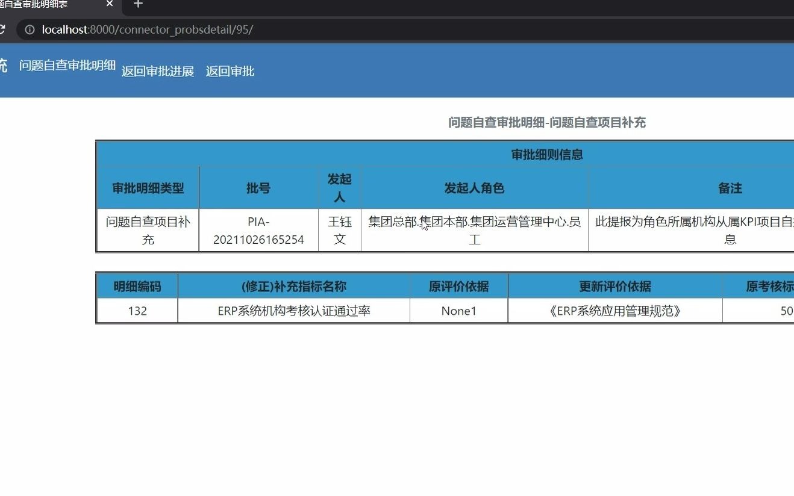Select the cell 问题自查项目补充

point(148,231)
